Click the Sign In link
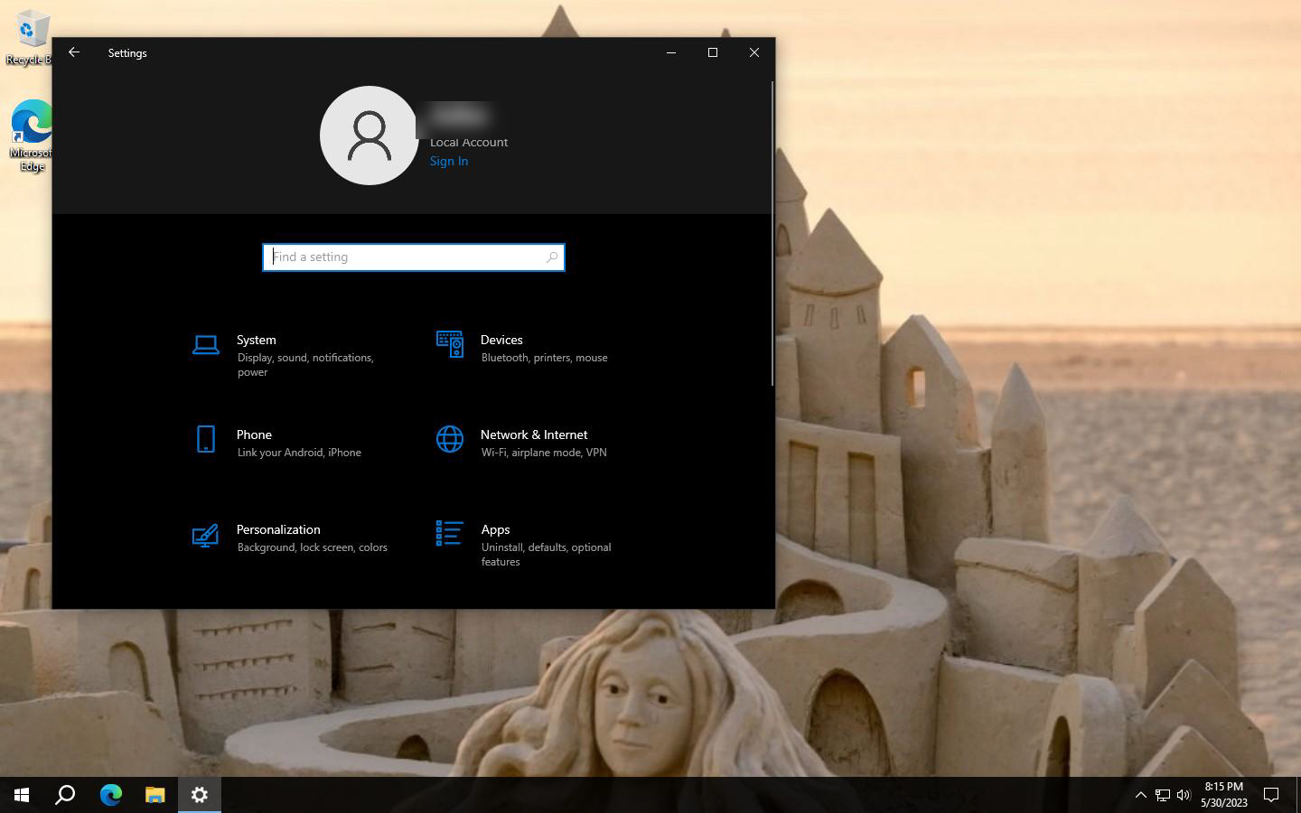 [x=449, y=161]
